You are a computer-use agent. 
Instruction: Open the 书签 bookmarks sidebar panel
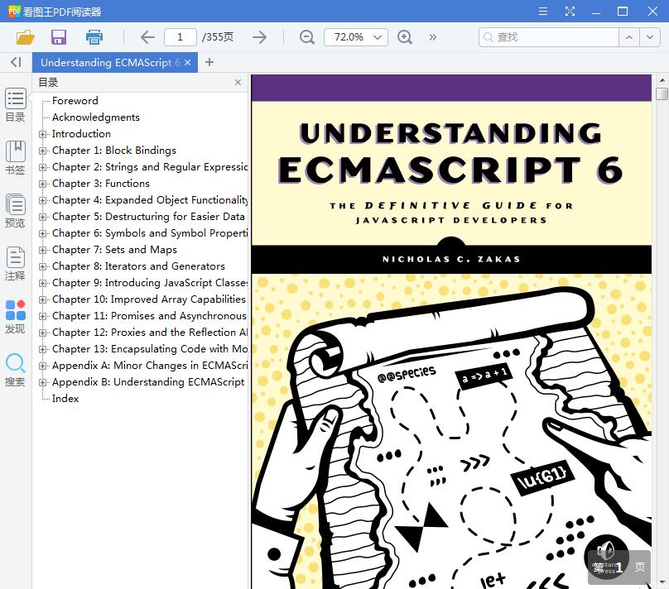(16, 158)
